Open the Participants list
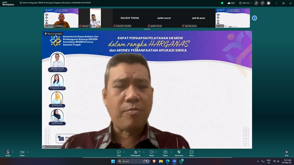 (136, 153)
